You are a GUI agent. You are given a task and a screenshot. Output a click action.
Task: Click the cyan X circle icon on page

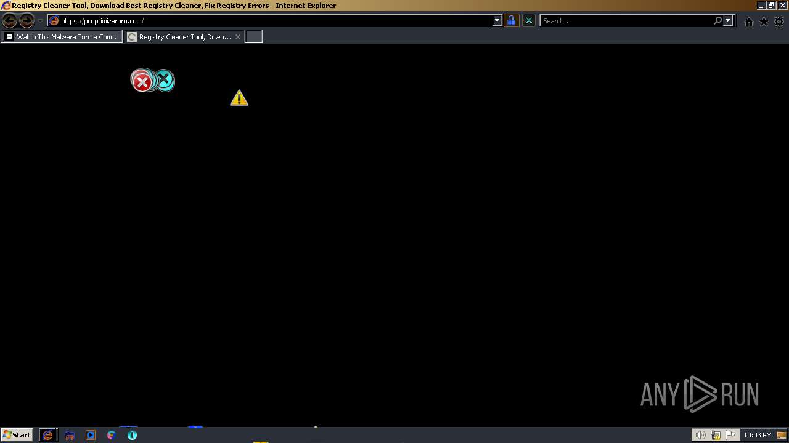[165, 80]
